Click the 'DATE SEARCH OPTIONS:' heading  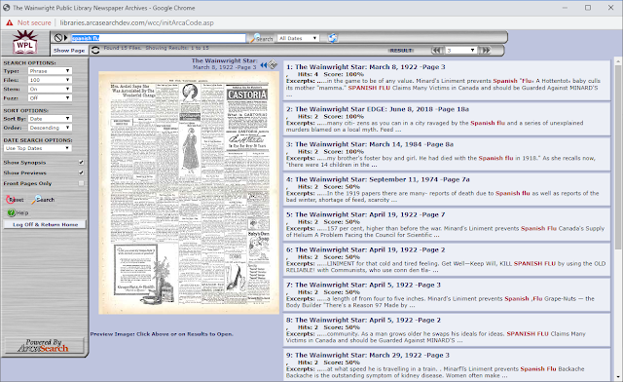point(38,140)
